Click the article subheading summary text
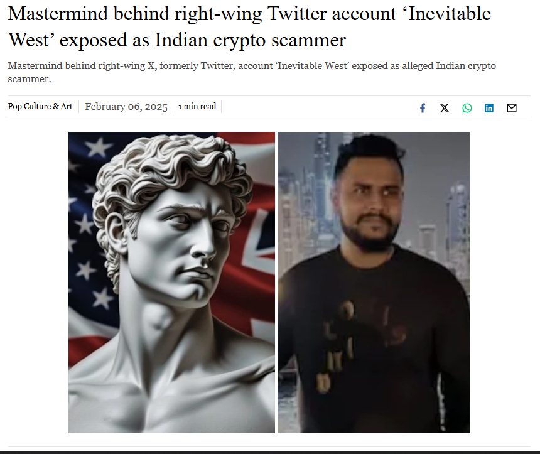Image resolution: width=540 pixels, height=454 pixels. 252,72
